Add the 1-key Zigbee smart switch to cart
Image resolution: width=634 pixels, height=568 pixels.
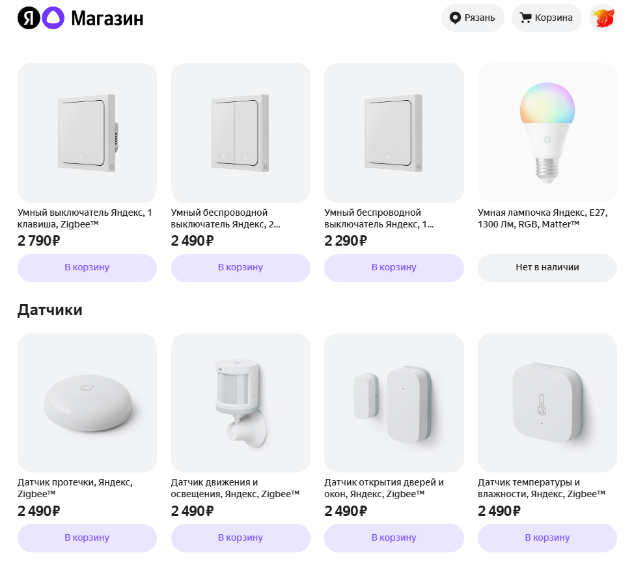[x=87, y=268]
